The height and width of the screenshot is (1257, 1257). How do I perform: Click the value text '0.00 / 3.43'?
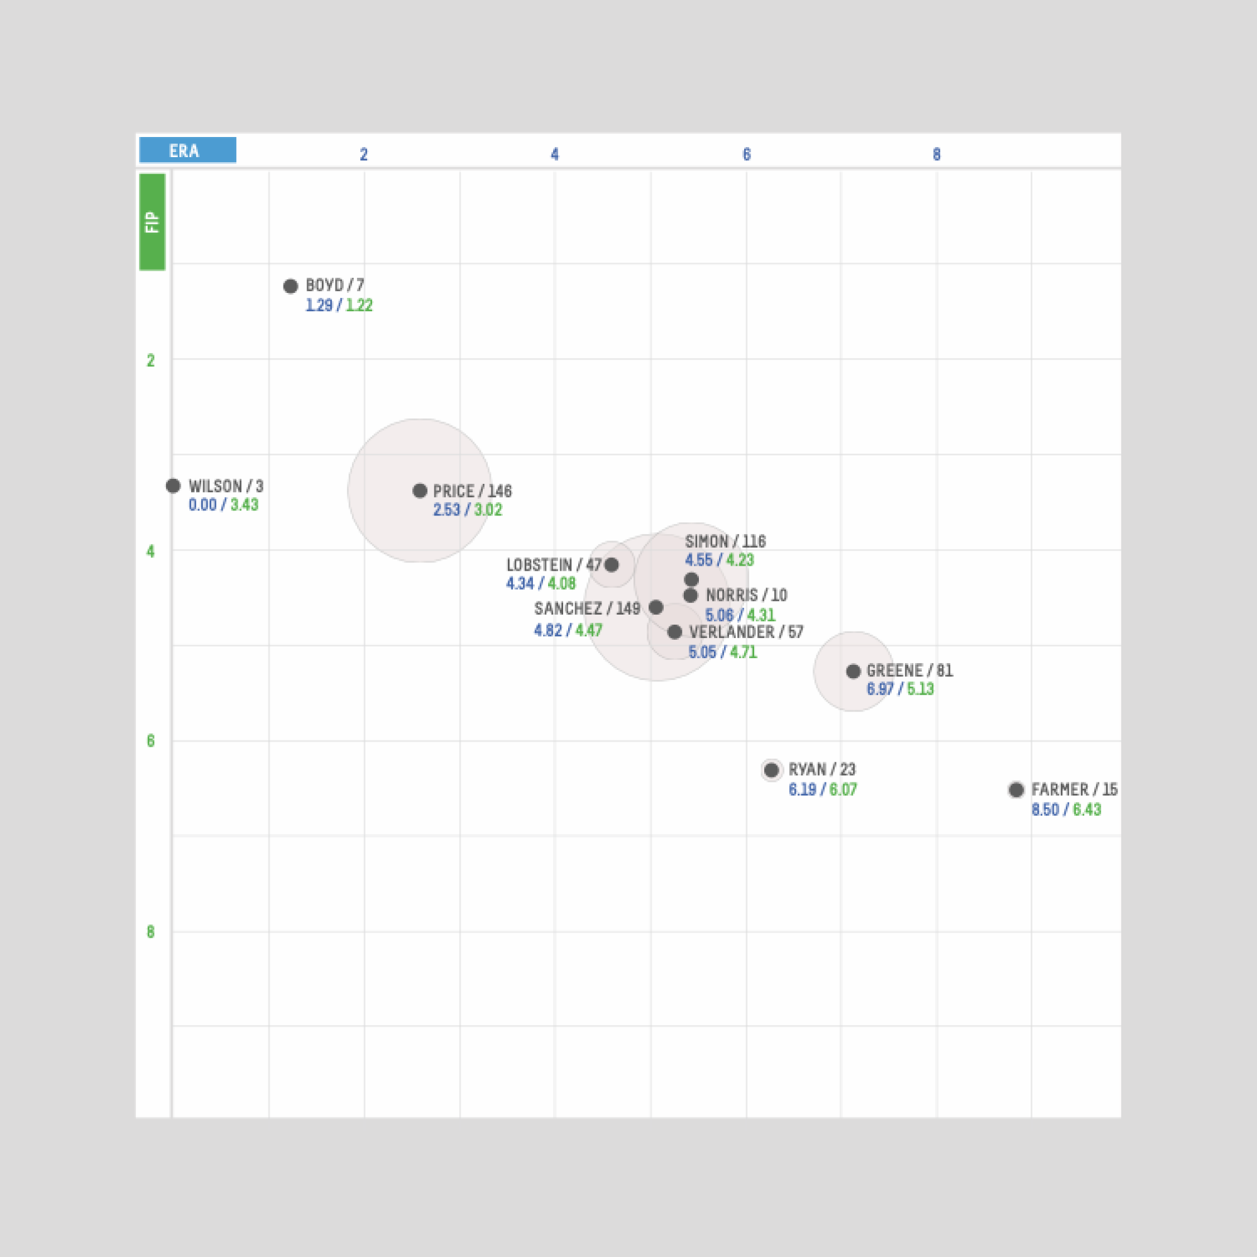pyautogui.click(x=224, y=505)
